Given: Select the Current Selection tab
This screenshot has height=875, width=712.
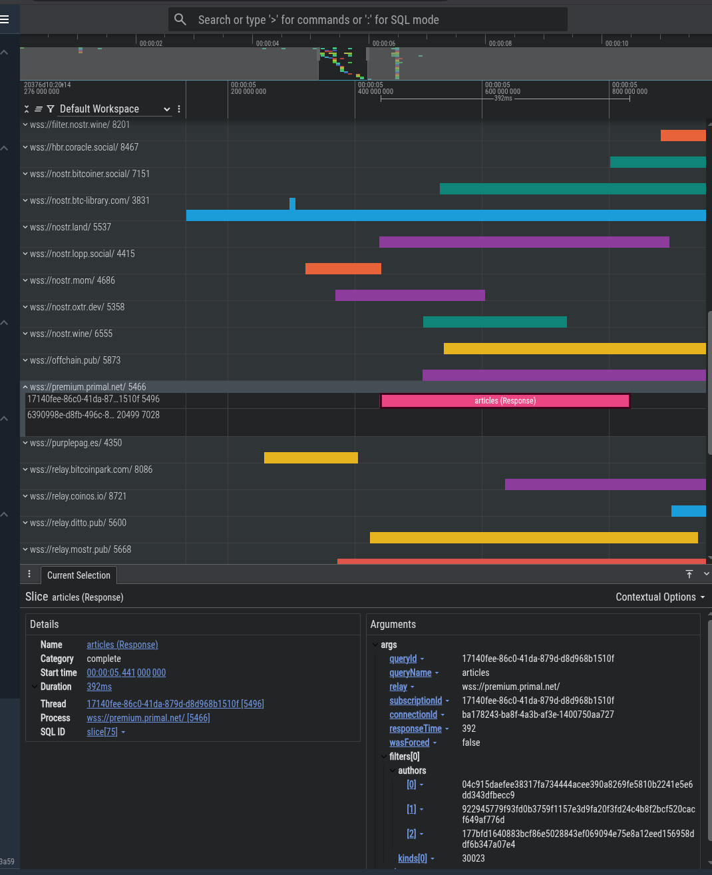Looking at the screenshot, I should click(79, 575).
